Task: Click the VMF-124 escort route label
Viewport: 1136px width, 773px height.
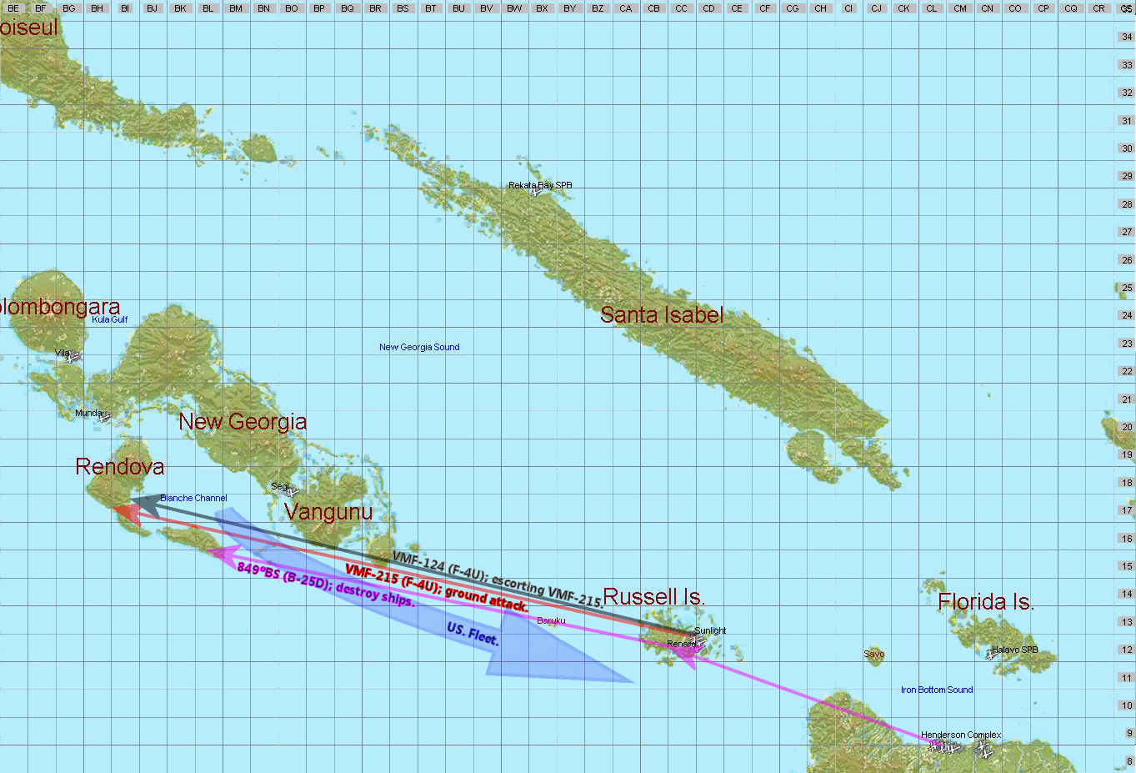Action: (x=497, y=578)
